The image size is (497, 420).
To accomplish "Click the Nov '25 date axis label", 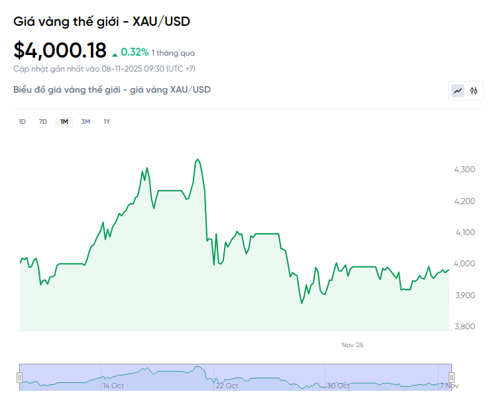I will [x=353, y=345].
